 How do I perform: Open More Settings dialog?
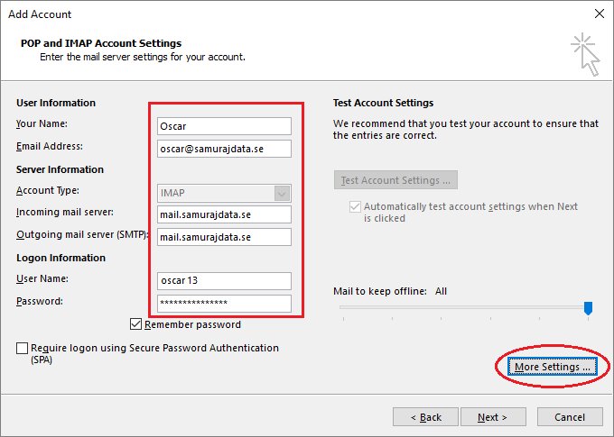tap(552, 367)
